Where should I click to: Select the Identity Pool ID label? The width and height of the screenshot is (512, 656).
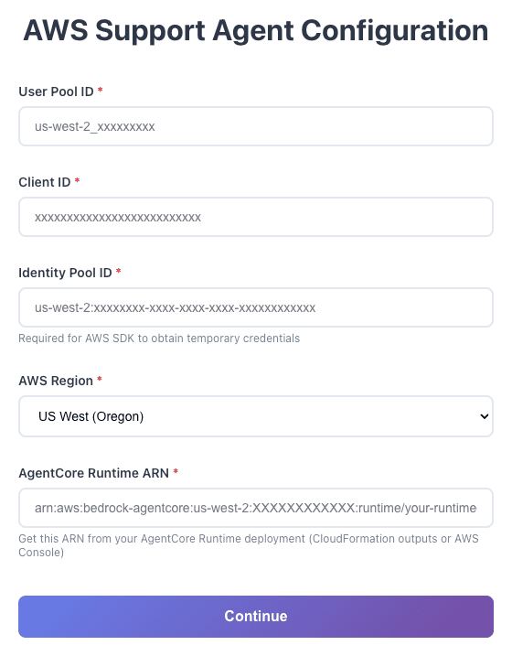tap(65, 273)
